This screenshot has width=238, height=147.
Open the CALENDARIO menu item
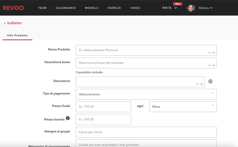(66, 8)
